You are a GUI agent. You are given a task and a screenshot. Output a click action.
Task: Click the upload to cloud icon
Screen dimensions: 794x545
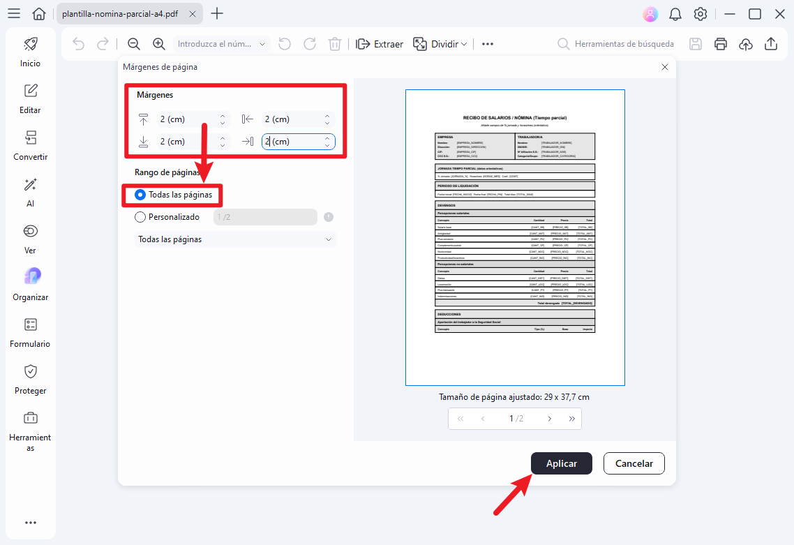[746, 44]
